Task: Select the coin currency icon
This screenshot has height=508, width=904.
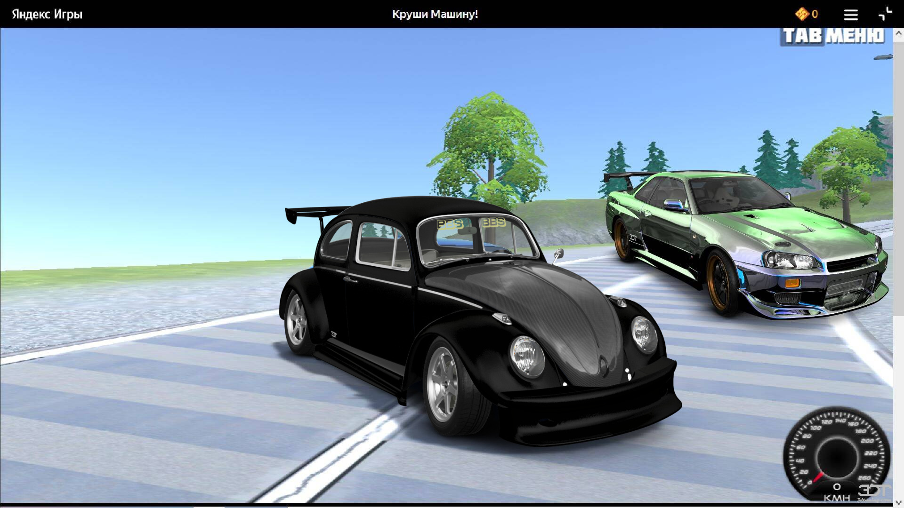Action: click(x=801, y=14)
